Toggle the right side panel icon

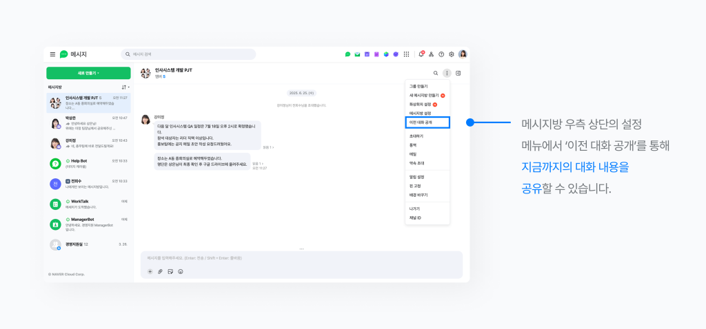click(458, 73)
